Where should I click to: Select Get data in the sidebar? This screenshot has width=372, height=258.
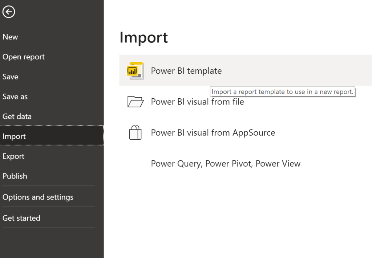pos(17,116)
